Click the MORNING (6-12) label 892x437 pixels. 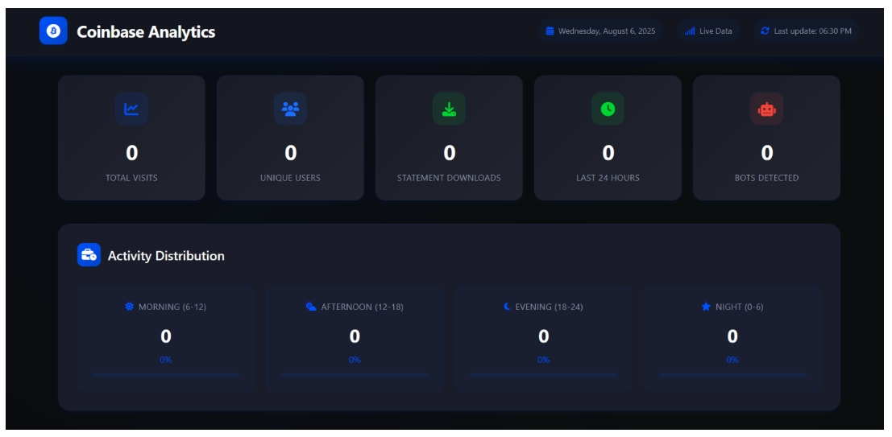[172, 307]
